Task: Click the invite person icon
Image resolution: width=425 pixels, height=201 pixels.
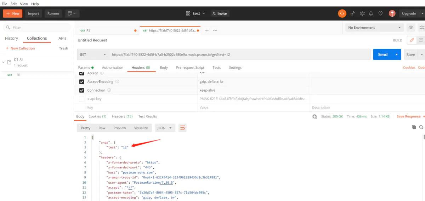Action: 214,13
